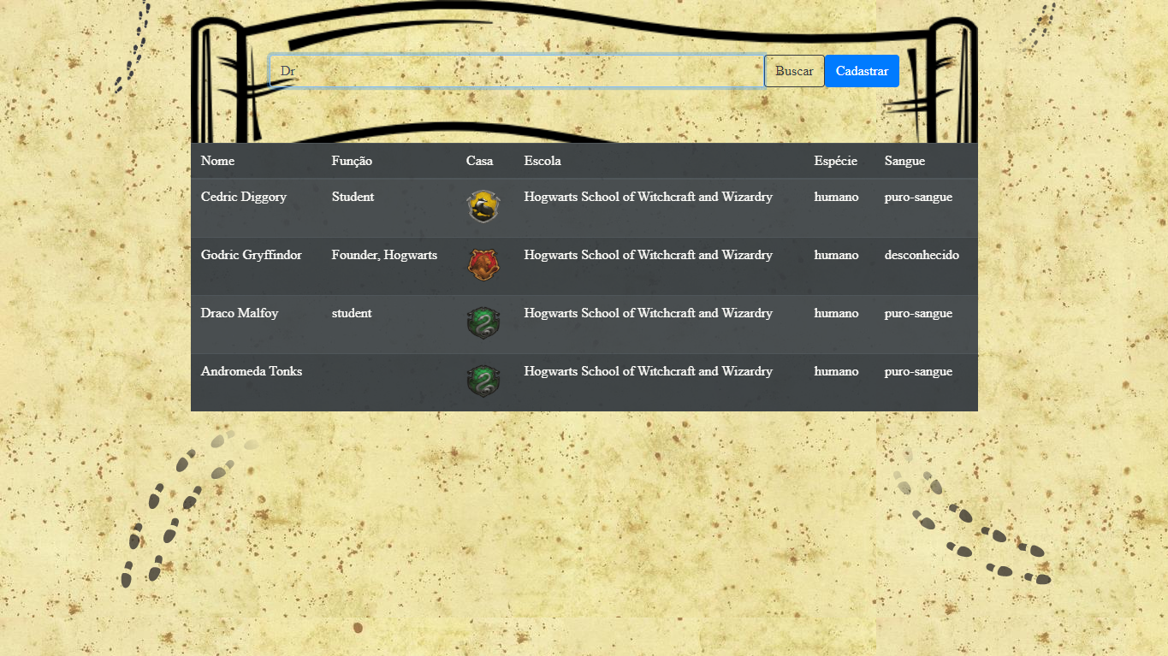This screenshot has width=1168, height=656.
Task: Select the 'Função' column header
Action: 352,161
